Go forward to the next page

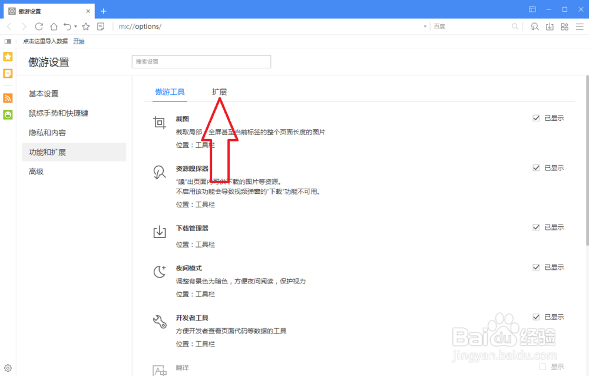pos(24,27)
